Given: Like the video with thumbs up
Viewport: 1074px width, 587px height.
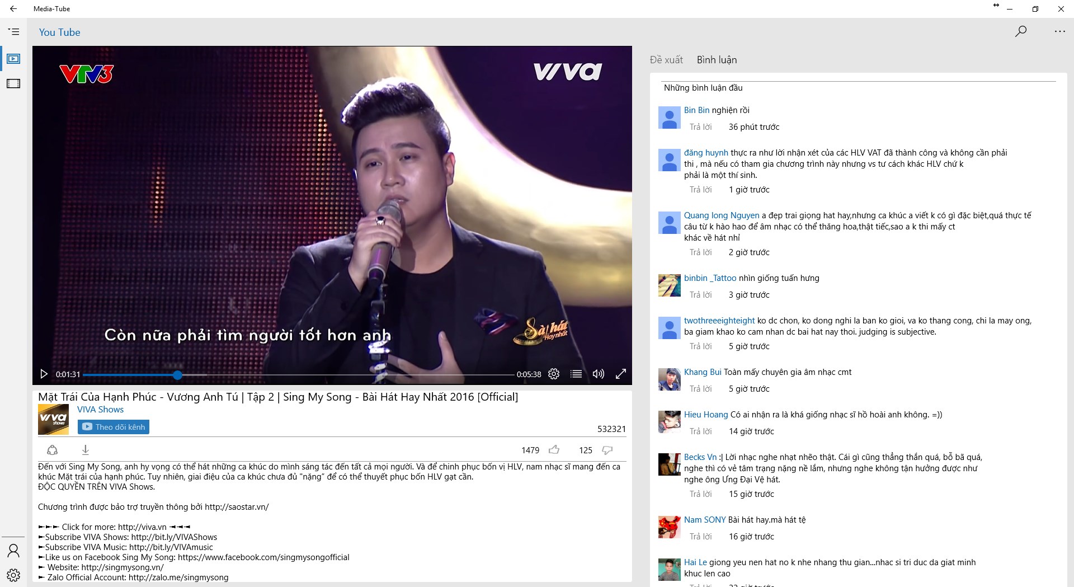Looking at the screenshot, I should pos(554,450).
